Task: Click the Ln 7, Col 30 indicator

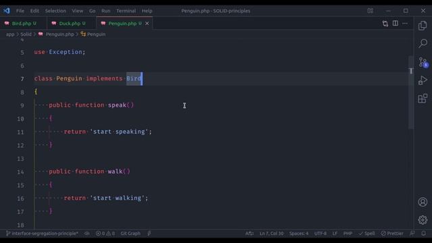Action: (x=271, y=234)
